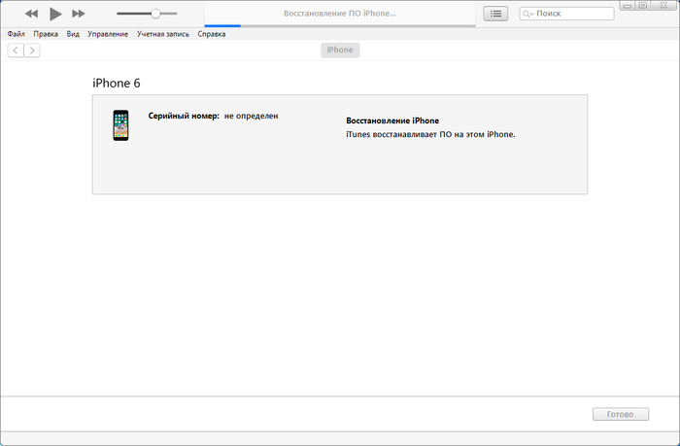
Task: Click the previous track rewind button
Action: tap(32, 14)
